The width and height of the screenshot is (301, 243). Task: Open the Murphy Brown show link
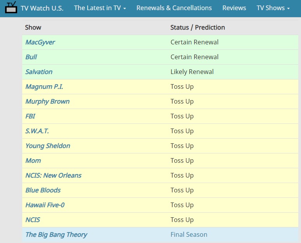[x=48, y=102]
